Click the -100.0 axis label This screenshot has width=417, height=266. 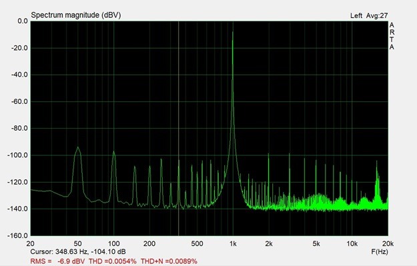pyautogui.click(x=17, y=155)
